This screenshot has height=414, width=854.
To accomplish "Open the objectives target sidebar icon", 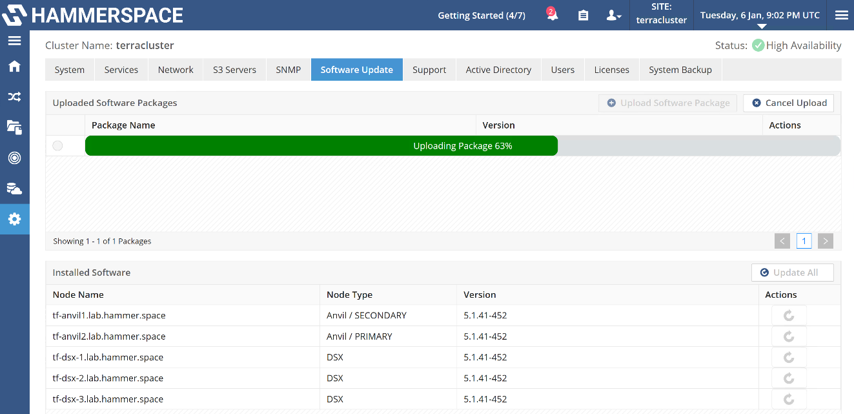I will click(14, 158).
